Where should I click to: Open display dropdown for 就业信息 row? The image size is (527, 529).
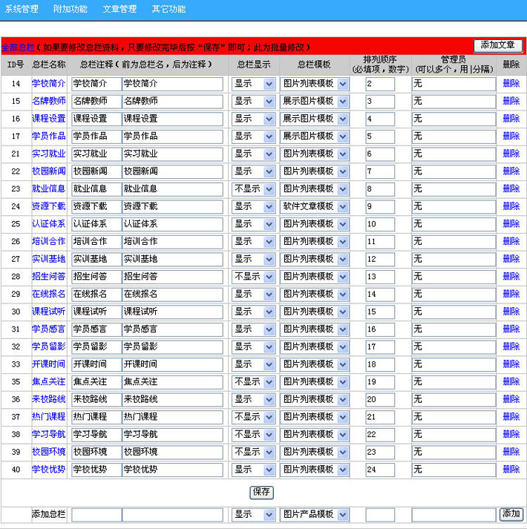253,189
